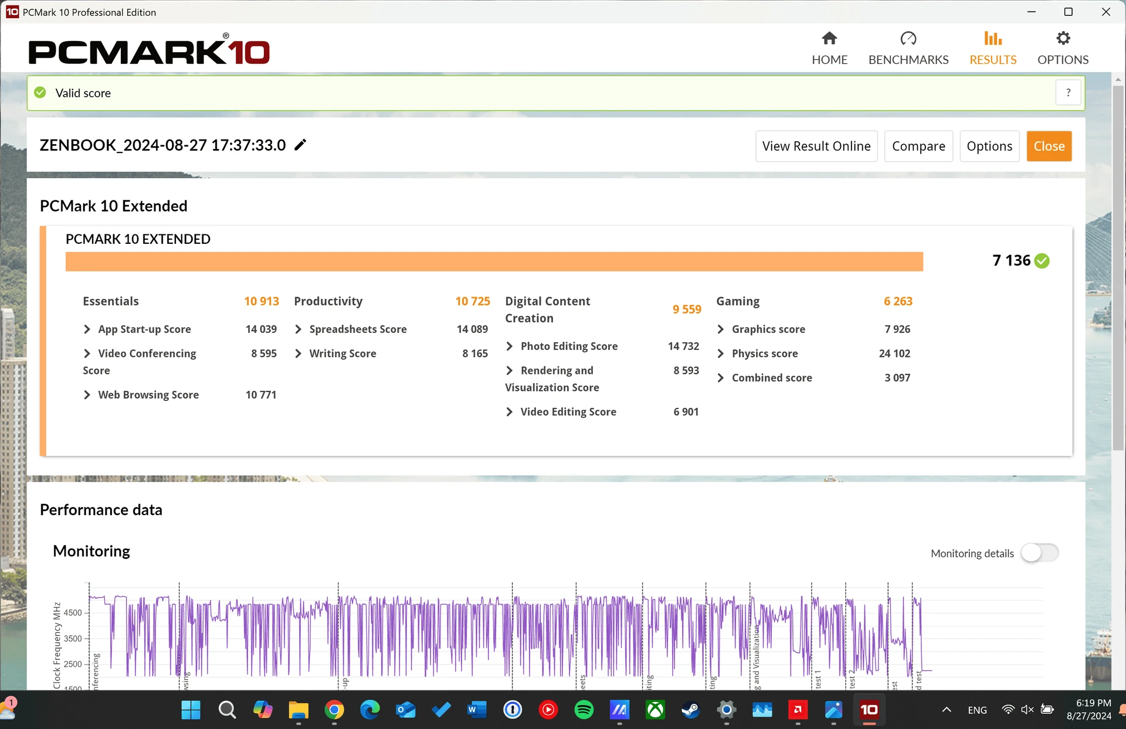Open YouTube Music from taskbar
This screenshot has width=1126, height=729.
point(548,710)
